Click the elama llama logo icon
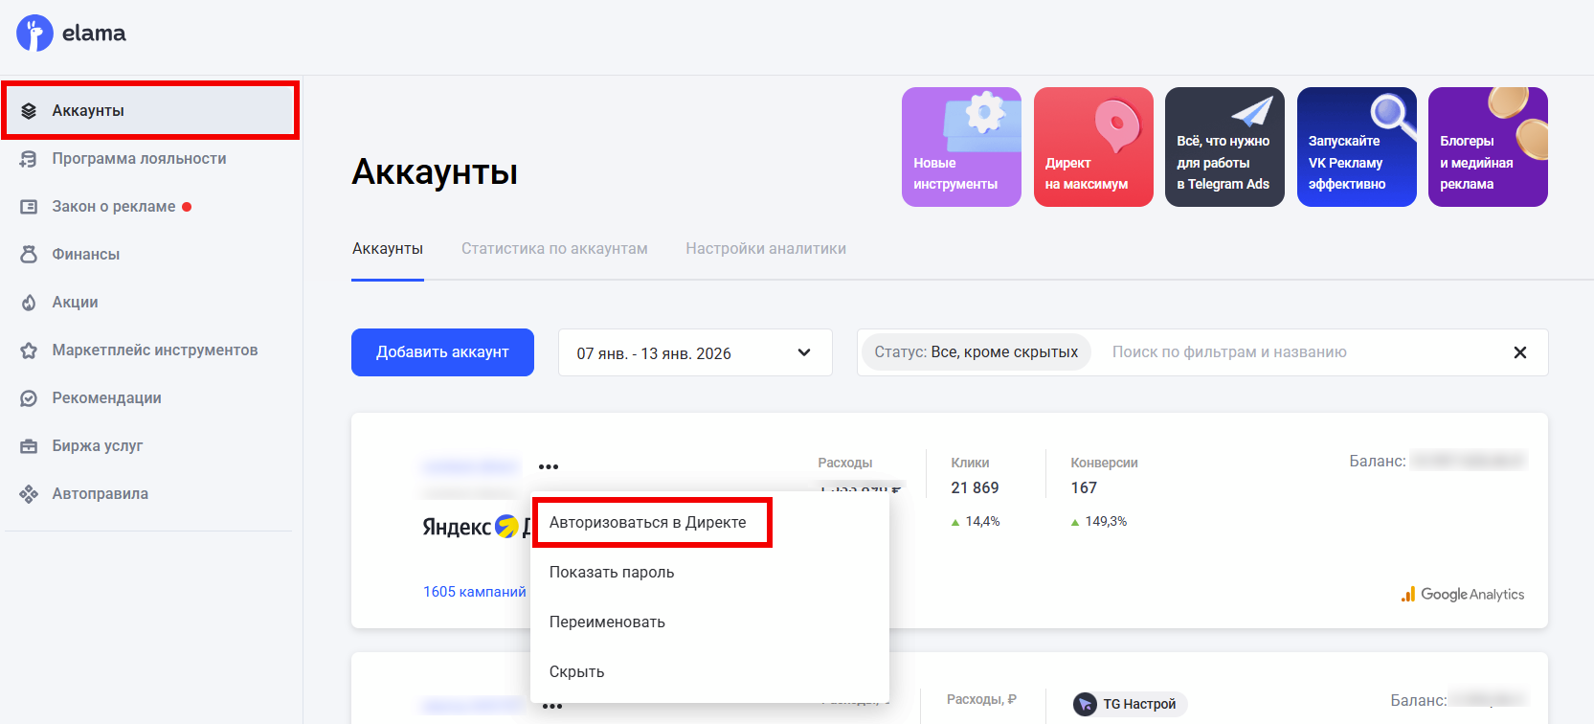Image resolution: width=1594 pixels, height=724 pixels. pyautogui.click(x=34, y=34)
